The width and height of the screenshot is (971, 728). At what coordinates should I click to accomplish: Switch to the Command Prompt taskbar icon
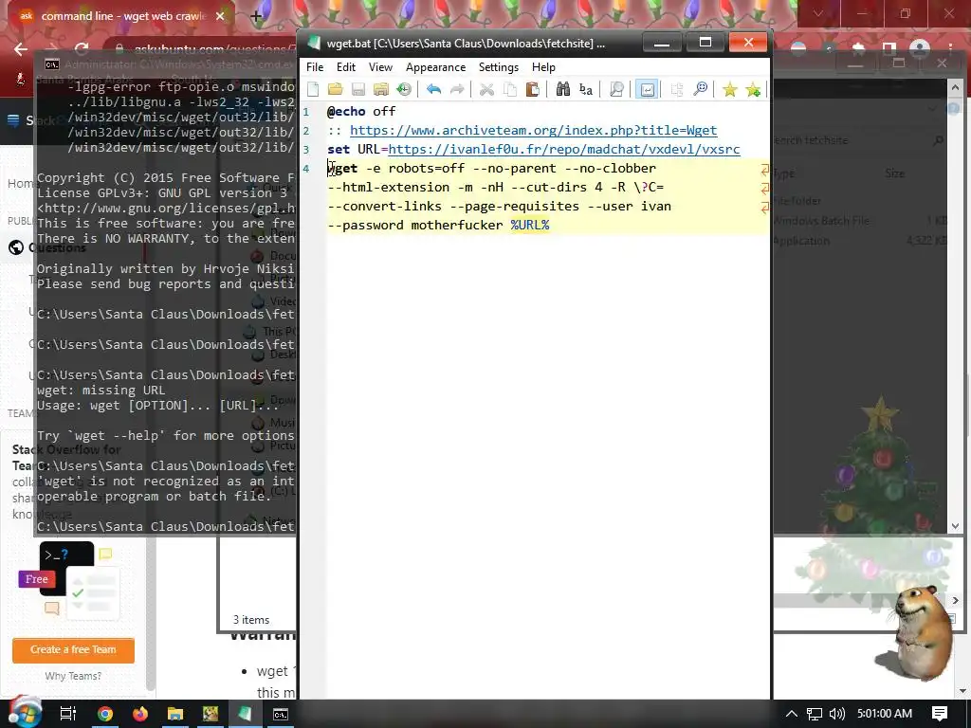tap(281, 715)
